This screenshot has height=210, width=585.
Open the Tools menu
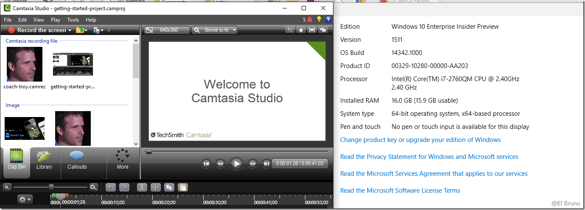73,20
